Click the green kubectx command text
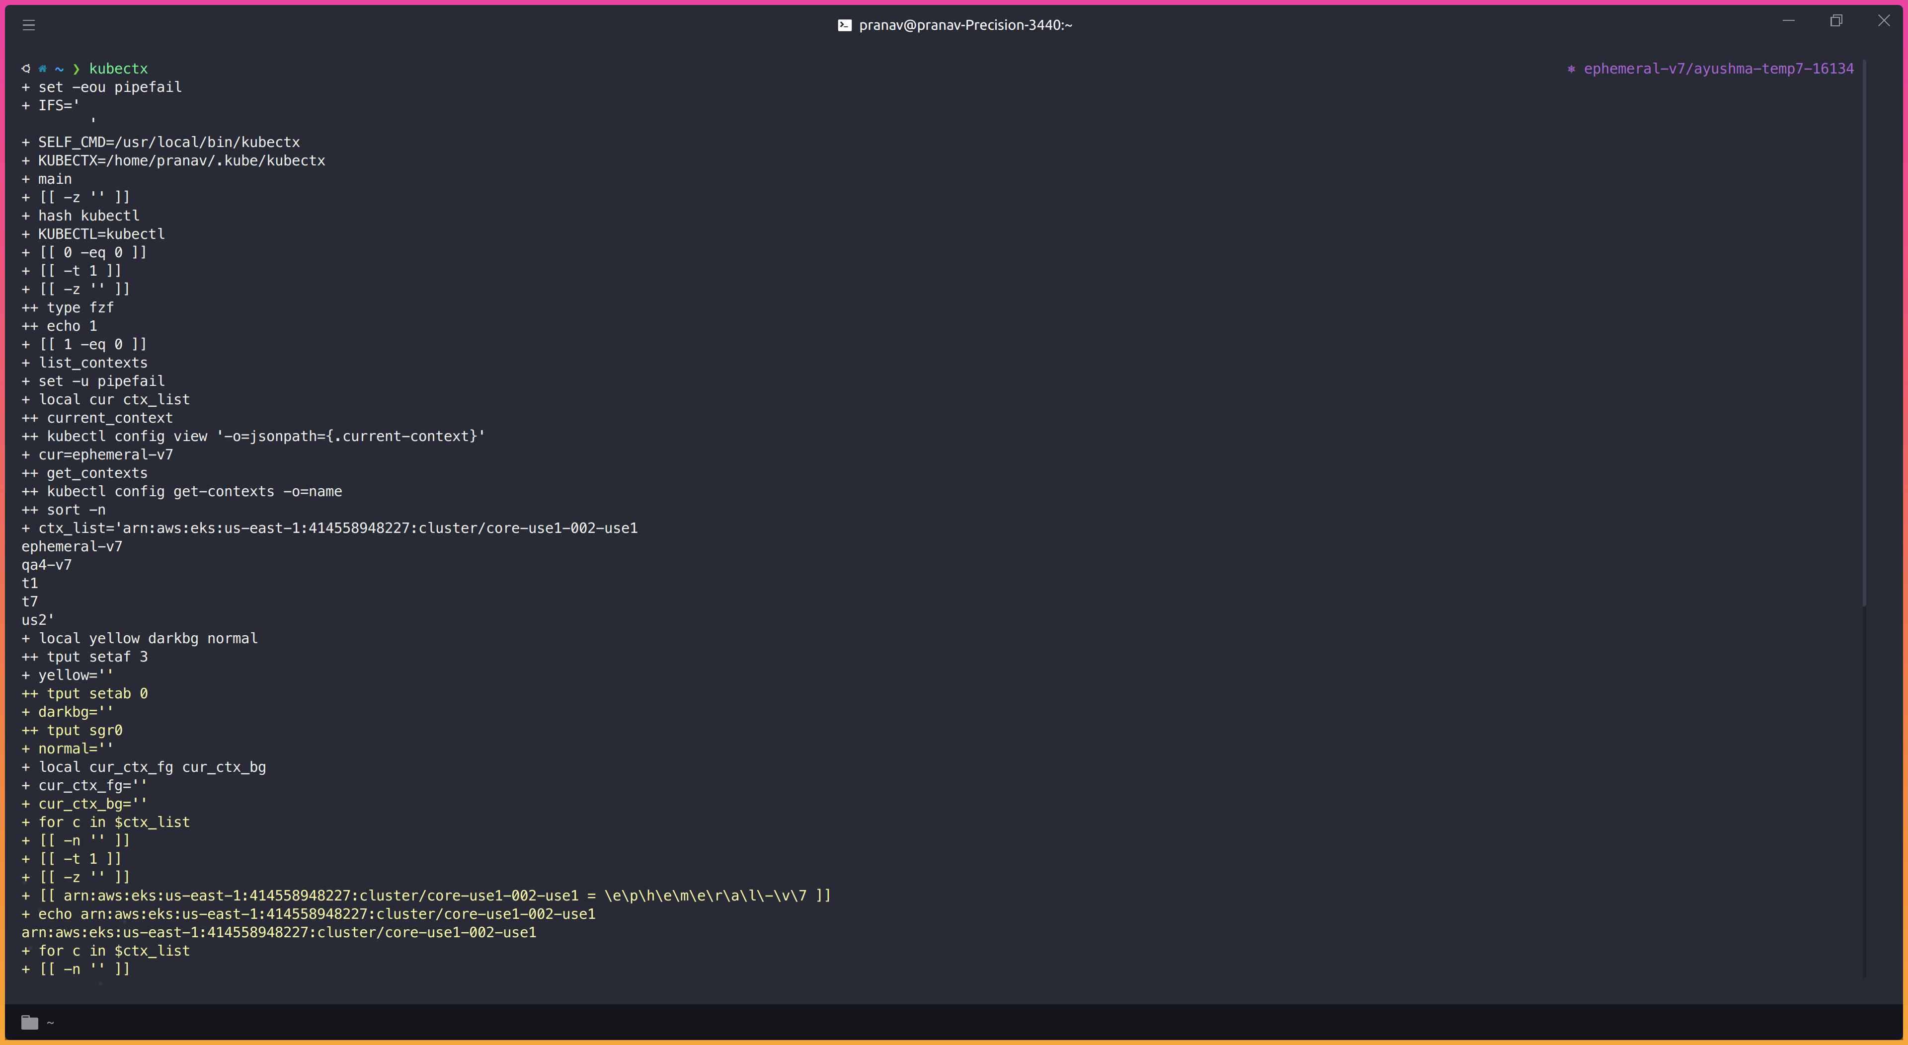 (x=119, y=69)
